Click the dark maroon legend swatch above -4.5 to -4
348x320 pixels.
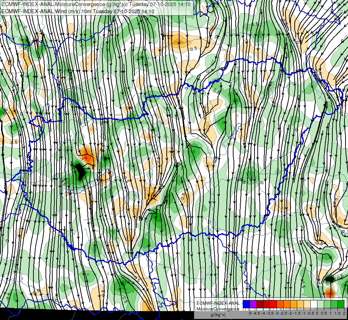[260, 304]
